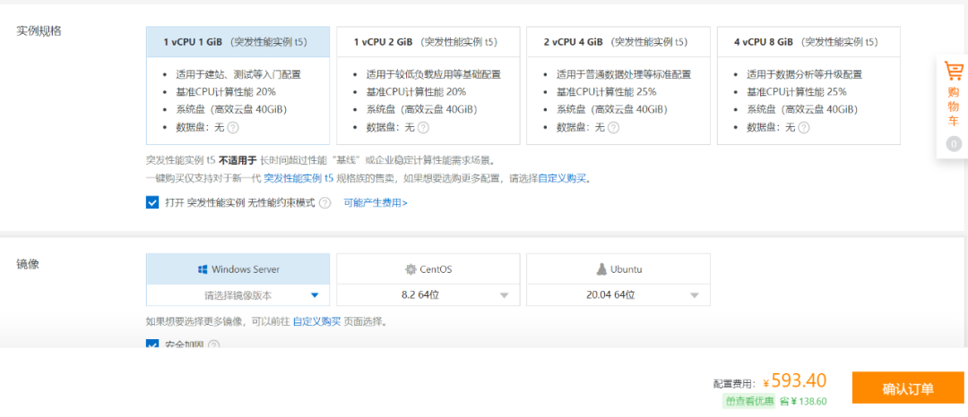Click 适用于建站、测试等入门配置 text
968x417 pixels.
(238, 74)
